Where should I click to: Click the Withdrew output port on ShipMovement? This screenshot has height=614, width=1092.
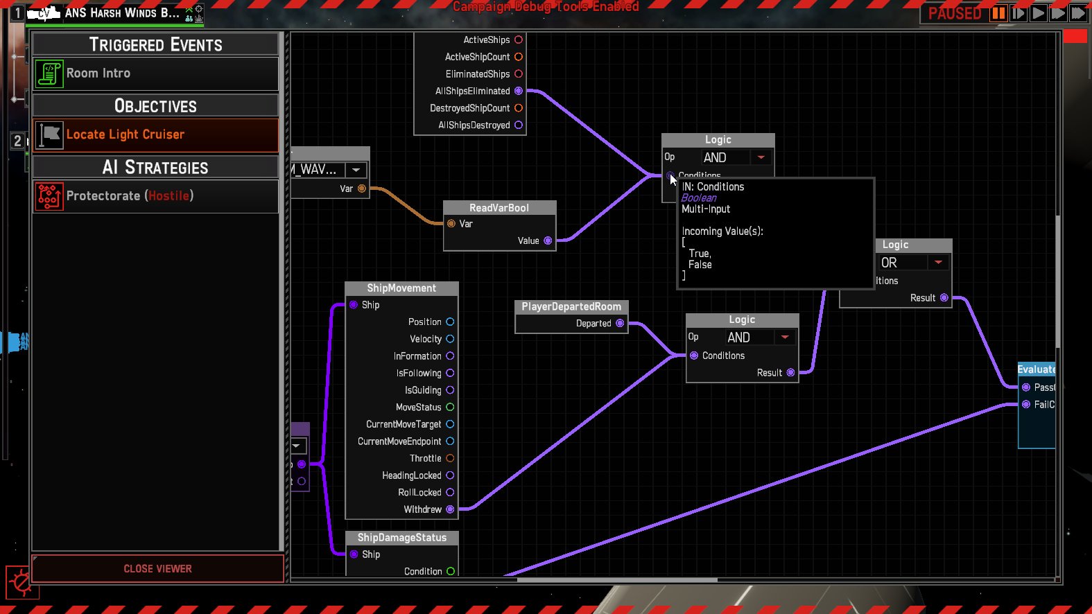[x=450, y=509]
